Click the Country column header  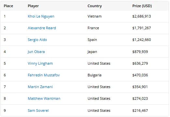click(94, 6)
